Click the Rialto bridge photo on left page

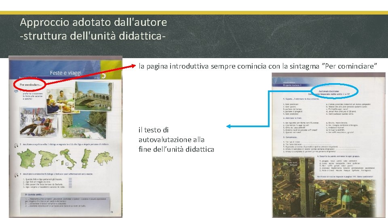93,96
